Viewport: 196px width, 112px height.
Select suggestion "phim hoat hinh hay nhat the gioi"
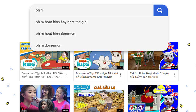click(62, 22)
